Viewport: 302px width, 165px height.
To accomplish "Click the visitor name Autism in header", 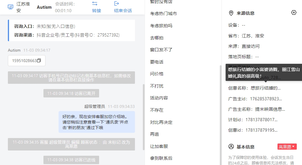I will pos(44,7).
